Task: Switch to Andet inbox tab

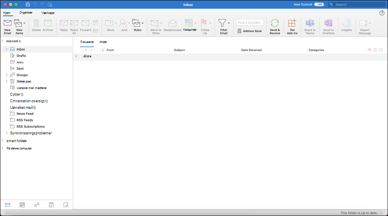Action: 103,42
